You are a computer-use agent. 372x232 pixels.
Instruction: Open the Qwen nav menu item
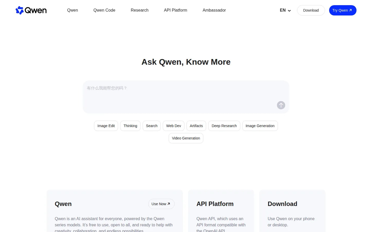click(x=73, y=10)
